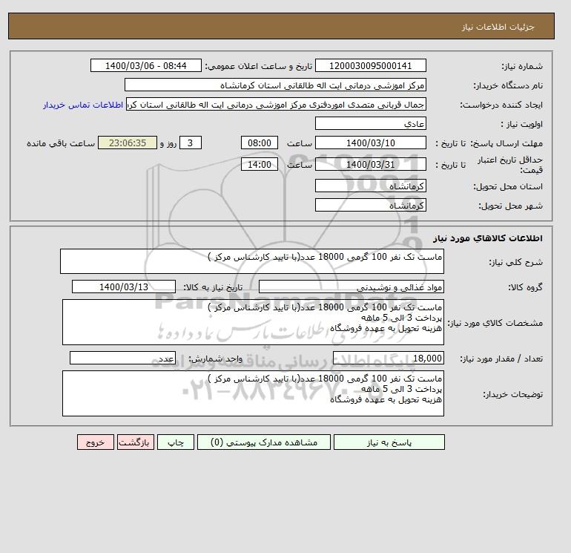Click the ایجاد کننده درخواست field
Viewport: 571px width, 553px height.
(x=276, y=104)
